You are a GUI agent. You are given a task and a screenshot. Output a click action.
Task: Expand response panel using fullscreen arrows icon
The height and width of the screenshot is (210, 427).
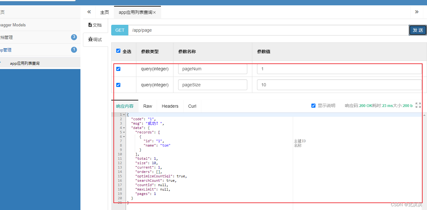pos(418,105)
